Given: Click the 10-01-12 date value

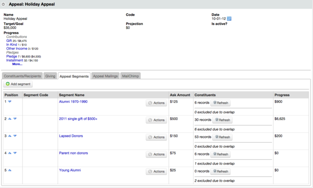Looking at the screenshot, I should [x=219, y=19].
